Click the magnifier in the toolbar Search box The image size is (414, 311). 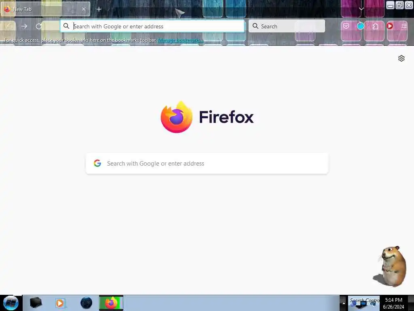pos(256,26)
